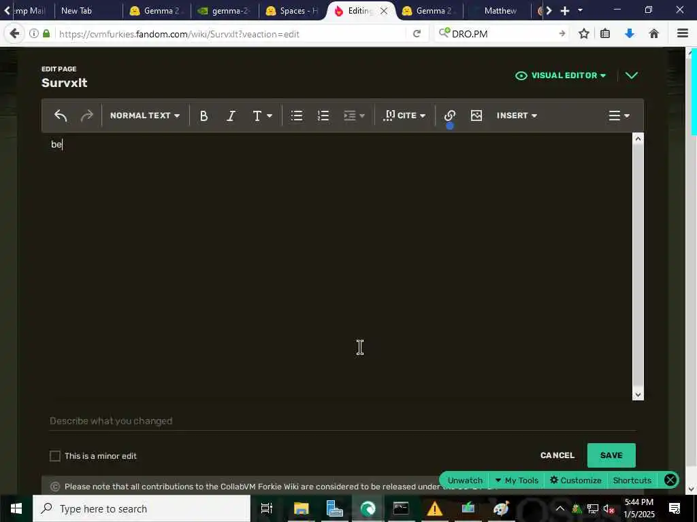
Task: Go to the browser home page
Action: 653,34
